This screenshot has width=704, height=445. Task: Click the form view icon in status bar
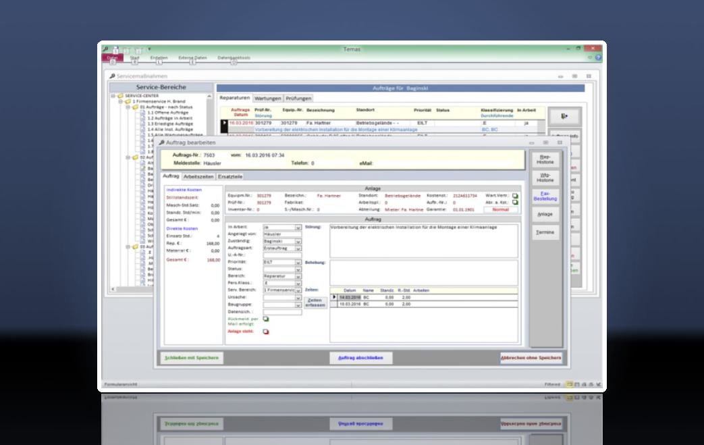pyautogui.click(x=569, y=384)
